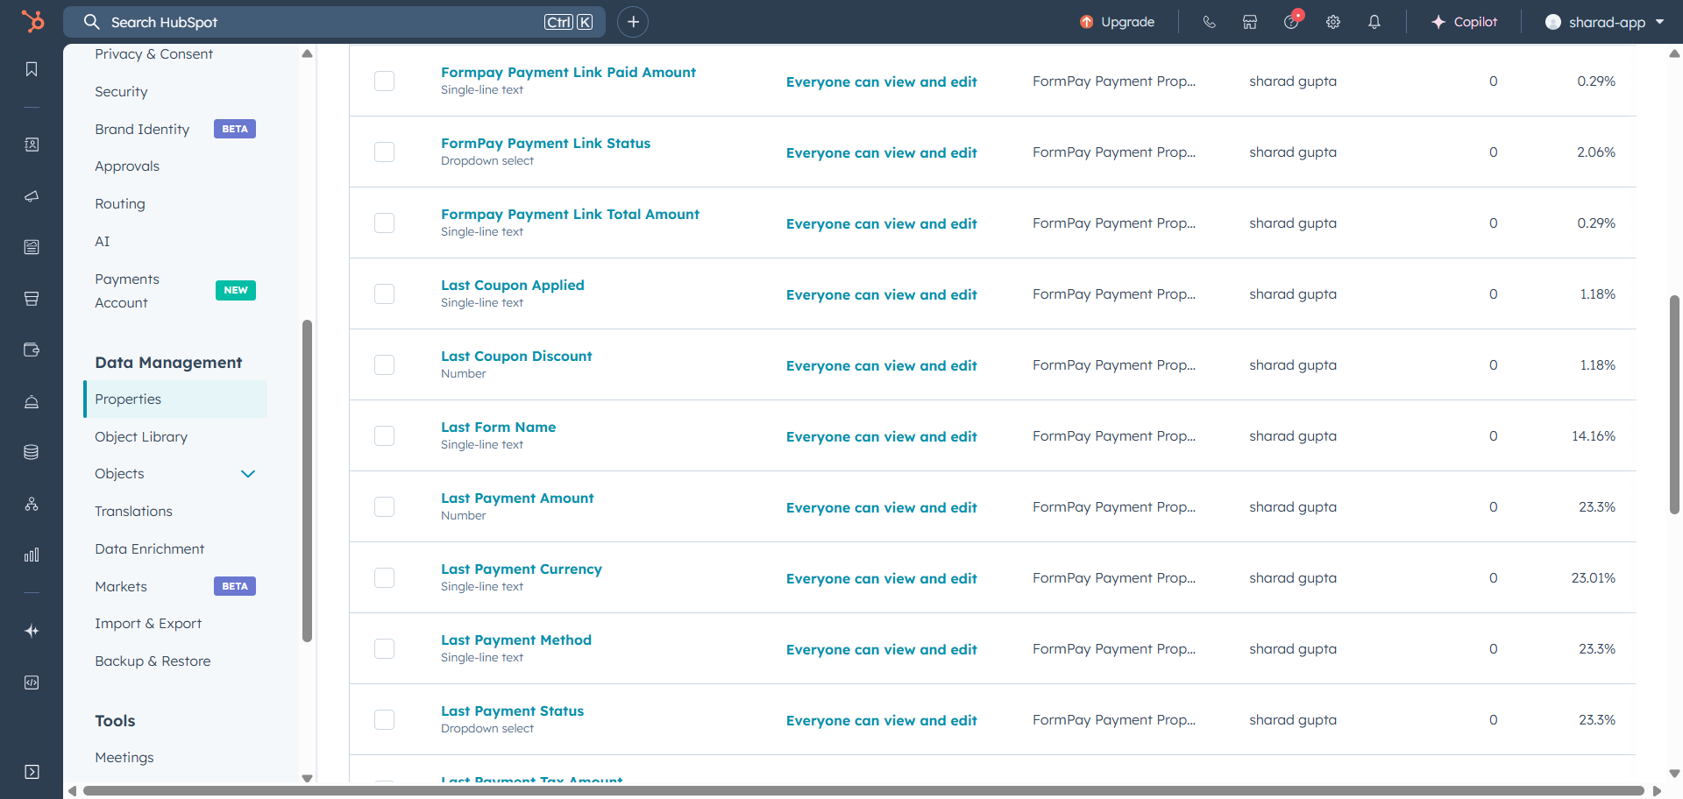
Task: Open Data Management database icon
Action: tap(32, 452)
